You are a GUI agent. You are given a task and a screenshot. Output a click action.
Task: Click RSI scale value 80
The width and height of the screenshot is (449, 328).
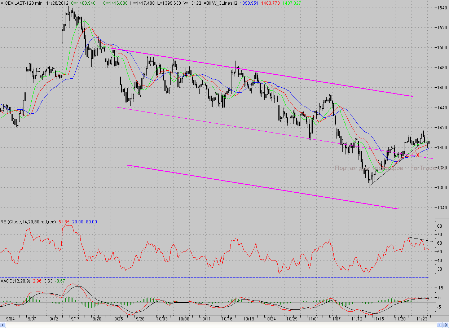pyautogui.click(x=440, y=226)
